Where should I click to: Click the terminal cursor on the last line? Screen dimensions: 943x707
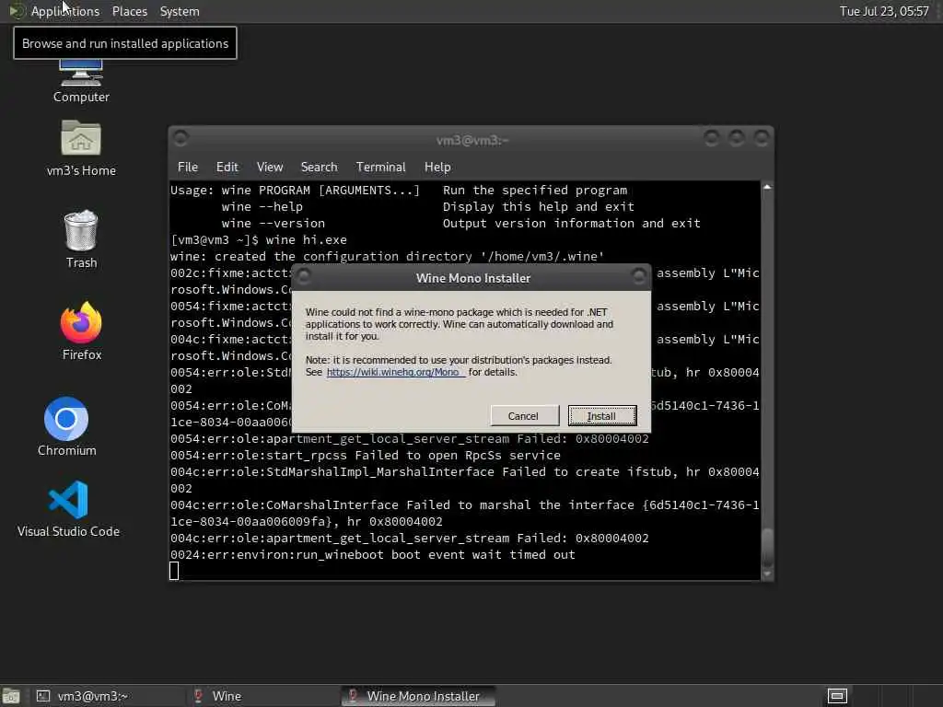[x=174, y=571]
